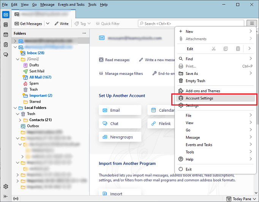Select the Important (2) folder
Screen dimensions: 259x202
[x=41, y=96]
